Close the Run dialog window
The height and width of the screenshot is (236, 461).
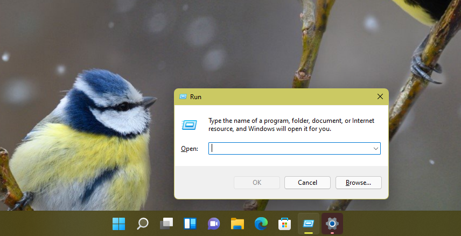380,96
